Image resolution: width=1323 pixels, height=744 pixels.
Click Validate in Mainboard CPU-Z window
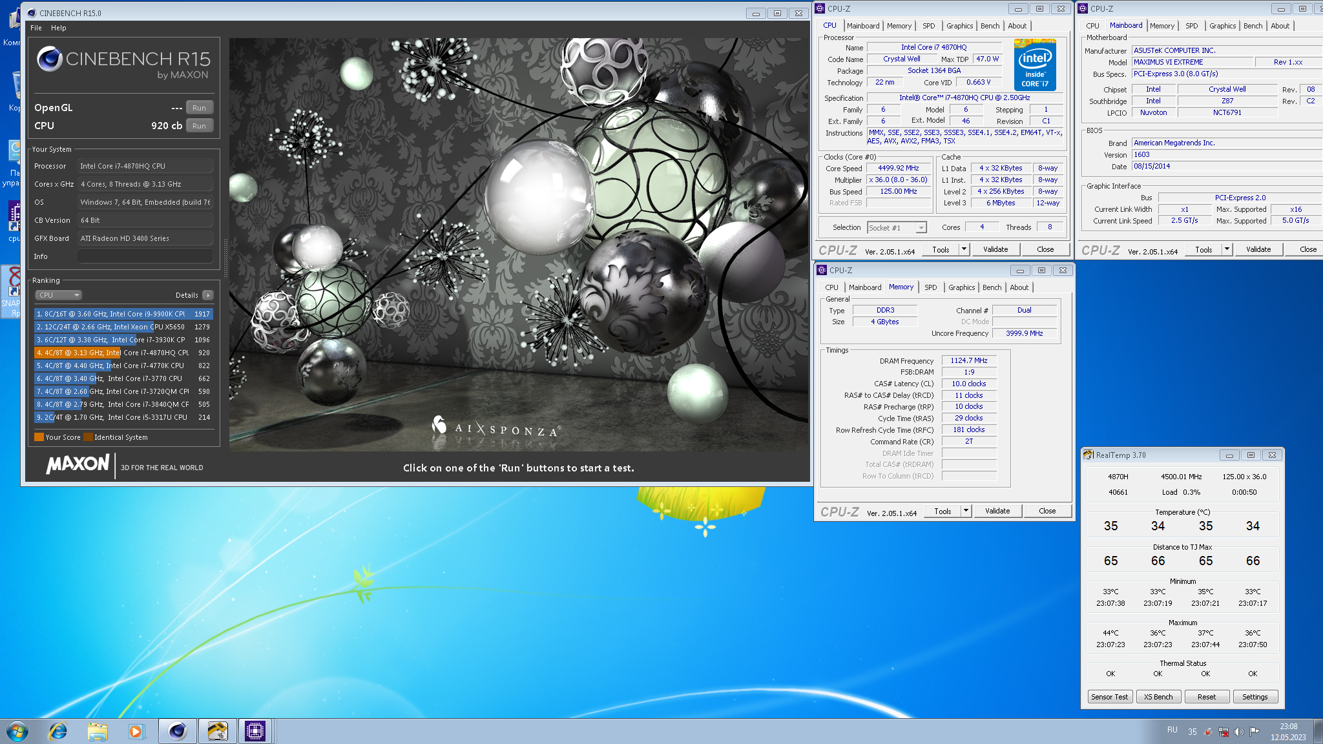1258,249
